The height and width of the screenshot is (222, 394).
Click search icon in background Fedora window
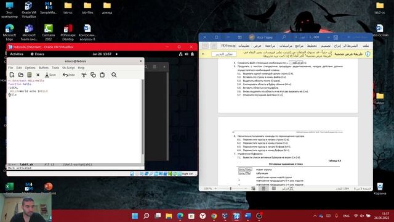pyautogui.click(x=146, y=67)
